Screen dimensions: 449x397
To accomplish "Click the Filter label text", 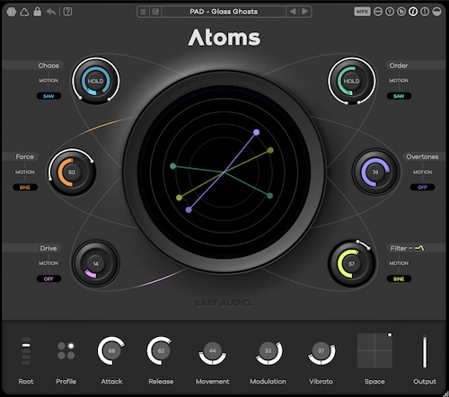I will pyautogui.click(x=399, y=248).
